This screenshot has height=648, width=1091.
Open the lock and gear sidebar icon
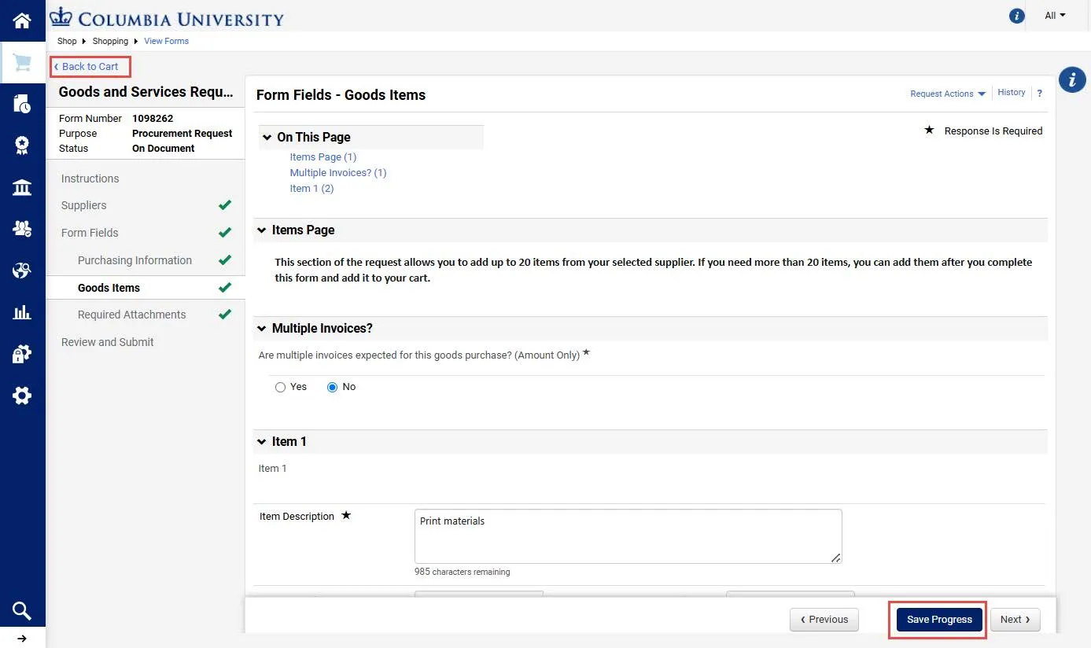click(x=22, y=354)
